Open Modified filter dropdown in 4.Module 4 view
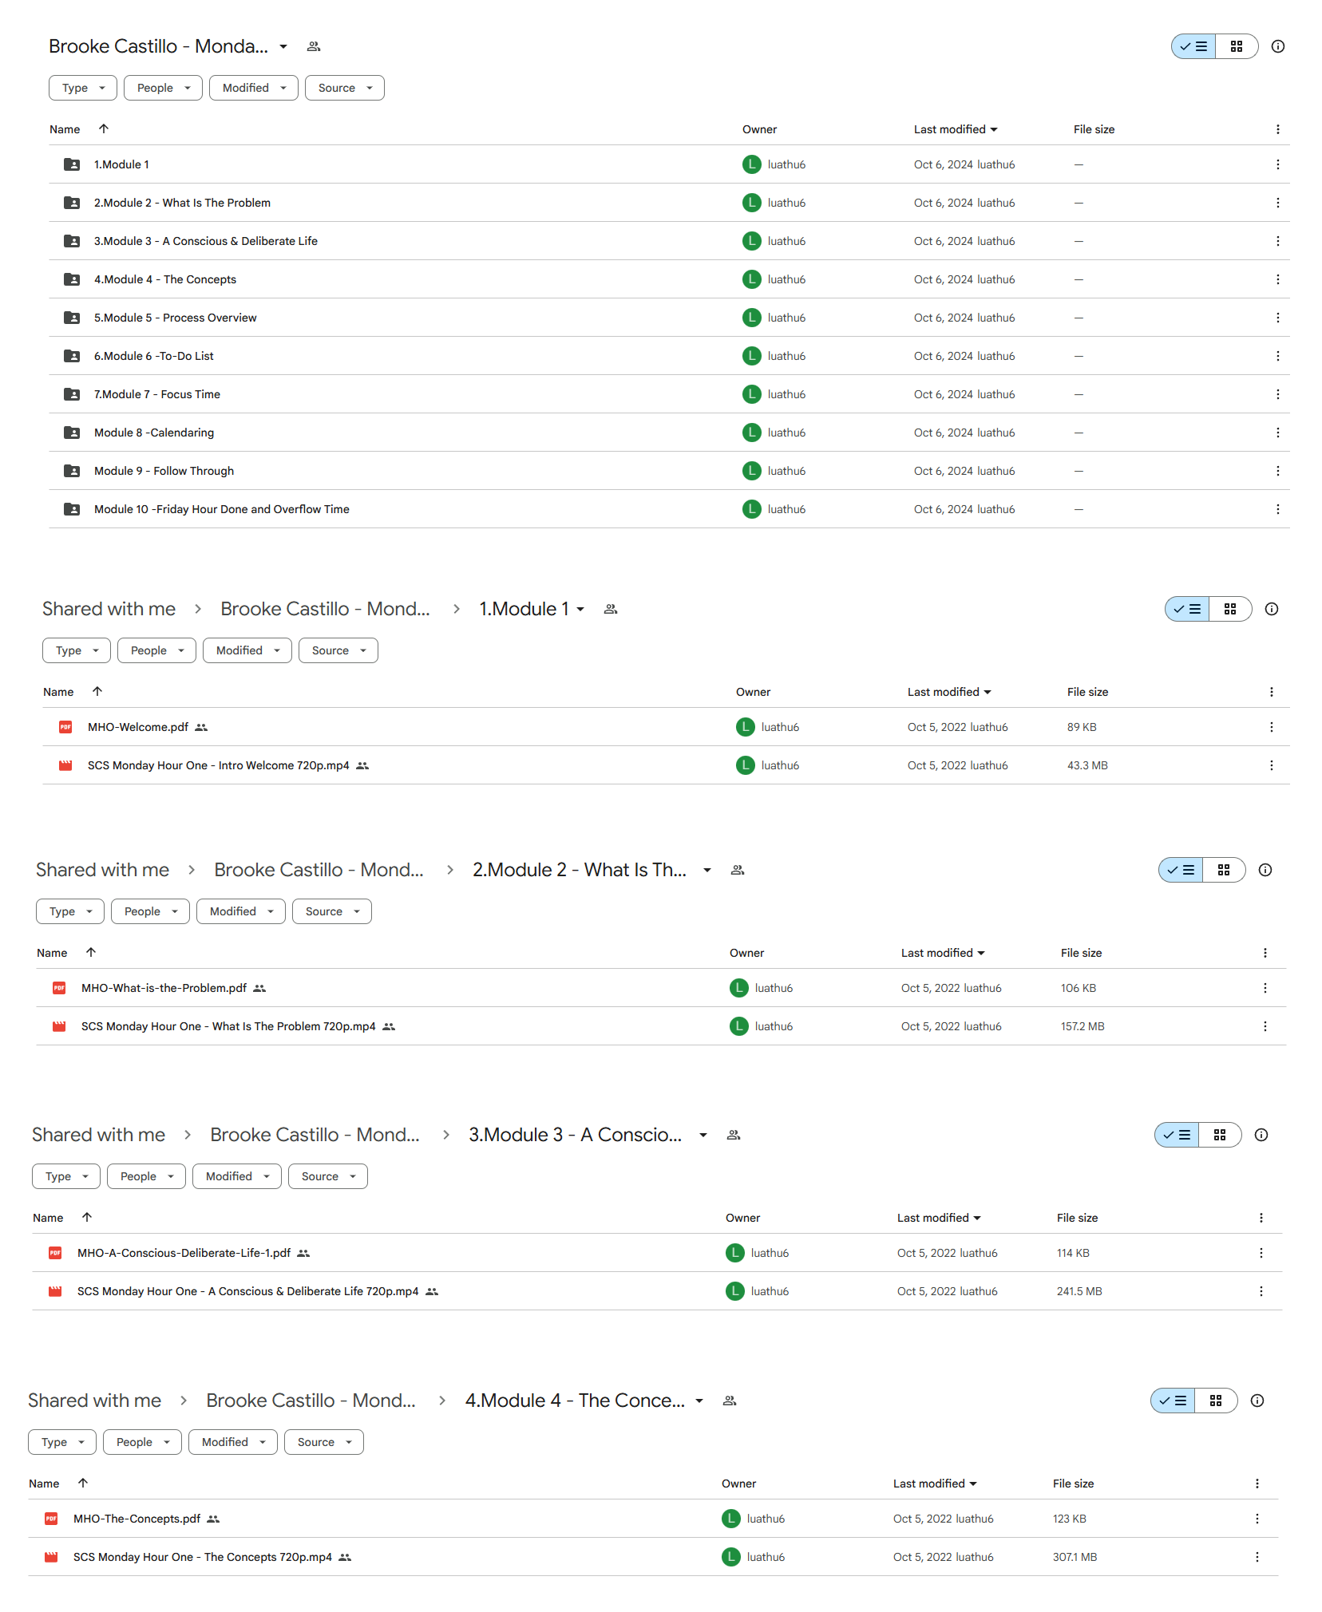 pyautogui.click(x=233, y=1442)
